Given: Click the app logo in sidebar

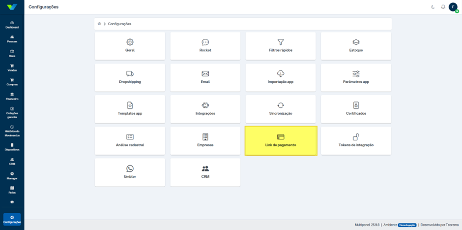Looking at the screenshot, I should [x=12, y=7].
